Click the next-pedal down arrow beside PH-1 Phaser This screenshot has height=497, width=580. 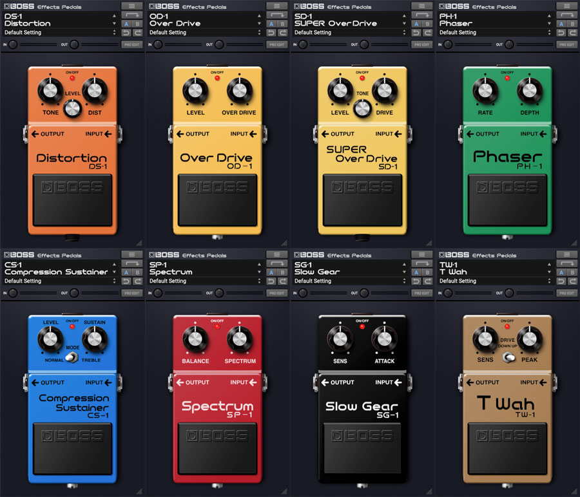550,24
